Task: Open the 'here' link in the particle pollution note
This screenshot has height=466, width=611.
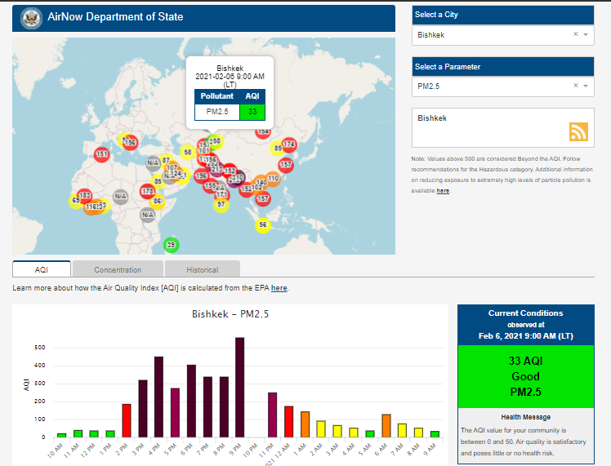Action: point(443,191)
